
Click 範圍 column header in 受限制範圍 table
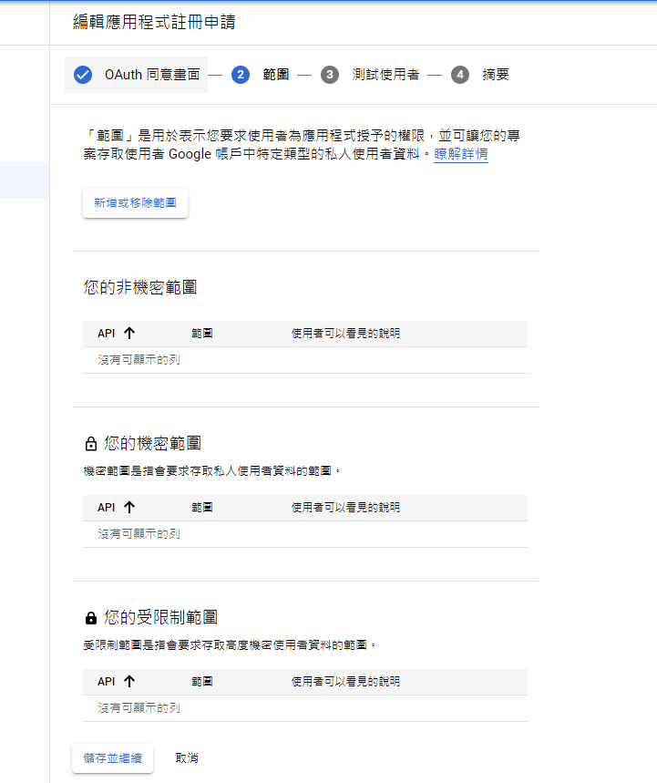pos(202,682)
